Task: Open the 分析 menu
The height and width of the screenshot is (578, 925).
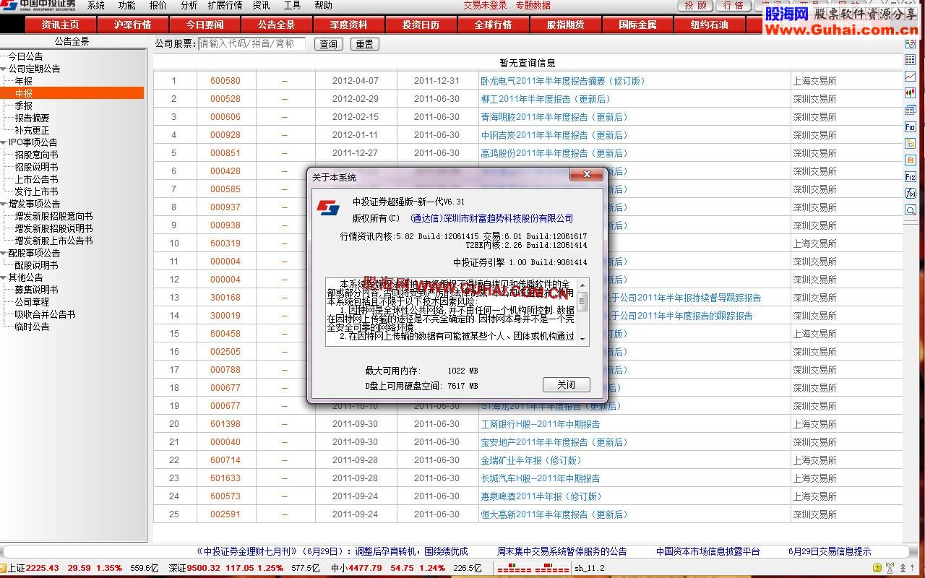Action: 189,5
